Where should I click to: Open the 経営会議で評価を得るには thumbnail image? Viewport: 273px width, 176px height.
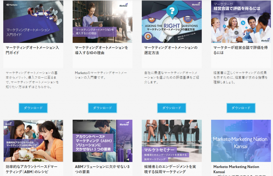[241, 22]
